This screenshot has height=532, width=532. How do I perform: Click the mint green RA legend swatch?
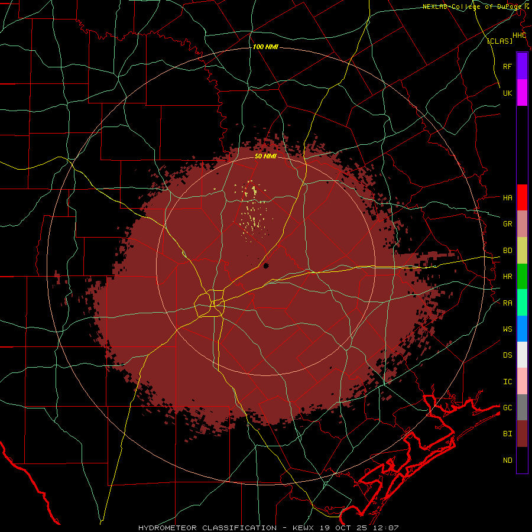(522, 303)
